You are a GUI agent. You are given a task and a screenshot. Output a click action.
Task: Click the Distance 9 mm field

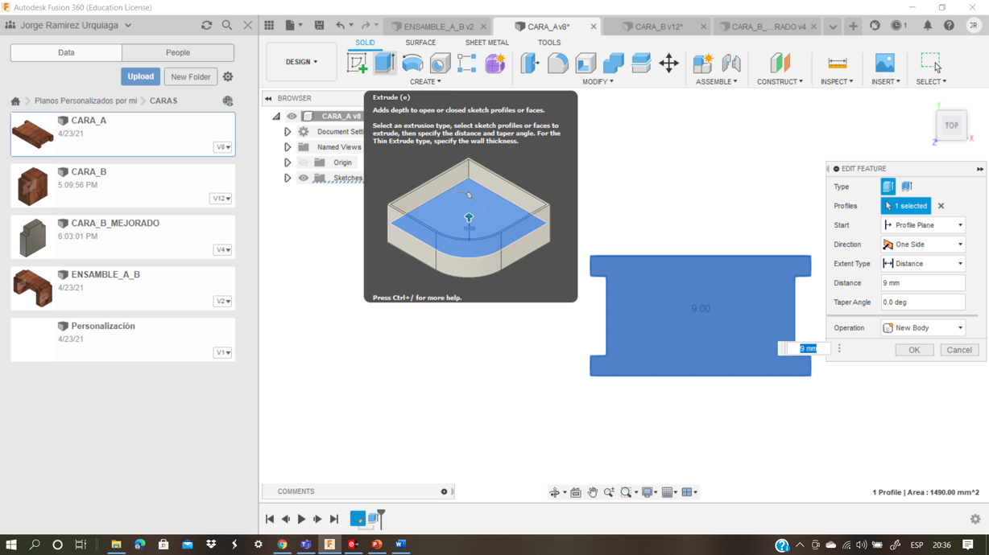point(923,283)
